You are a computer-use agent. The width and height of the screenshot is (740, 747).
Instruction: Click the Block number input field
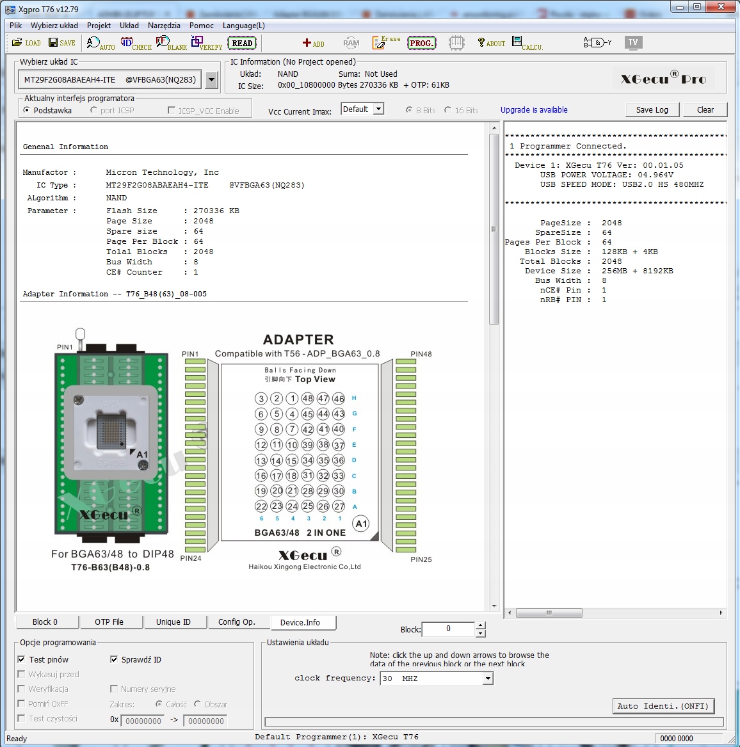(x=448, y=629)
